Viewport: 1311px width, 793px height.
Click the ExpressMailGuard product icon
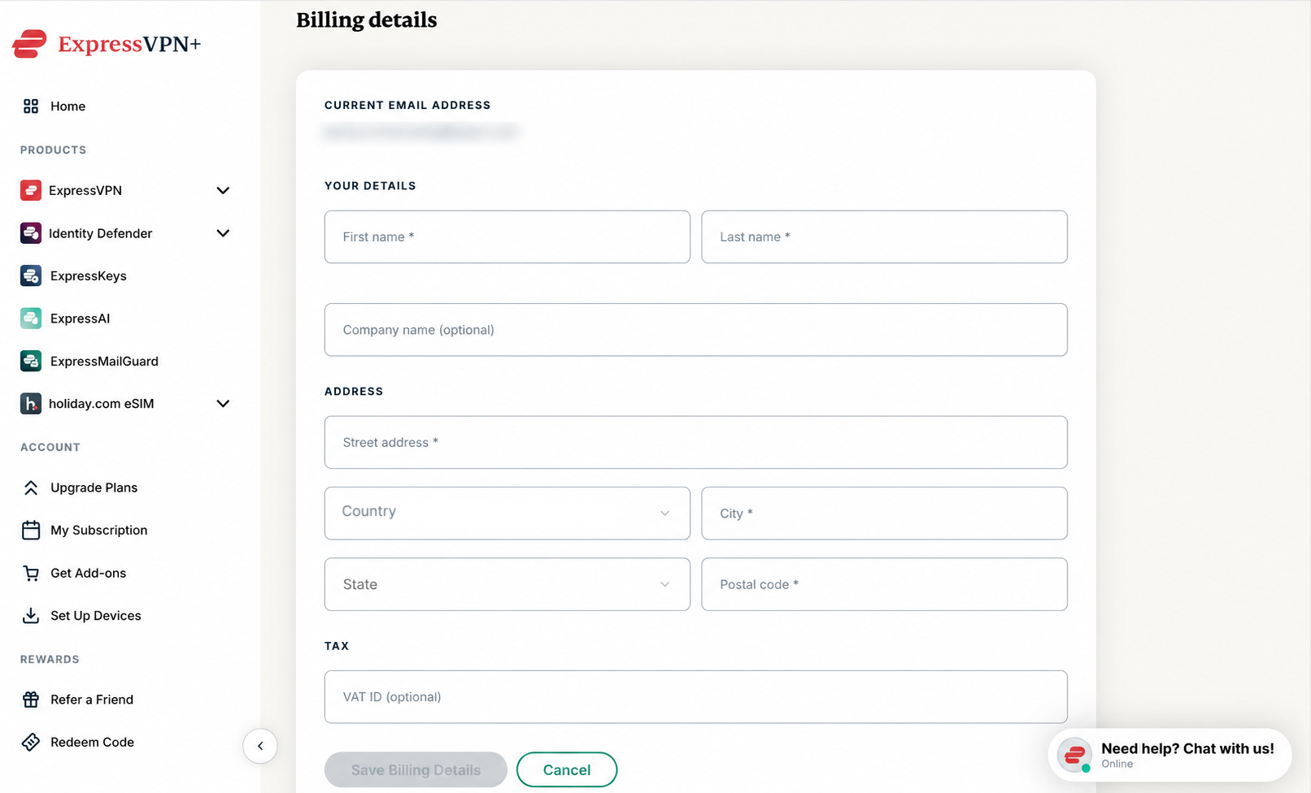(x=31, y=361)
